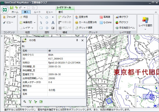Viewport: 159px width, 112px height.
Task: Click the GeoCloud application logo button
Action: 5,10
